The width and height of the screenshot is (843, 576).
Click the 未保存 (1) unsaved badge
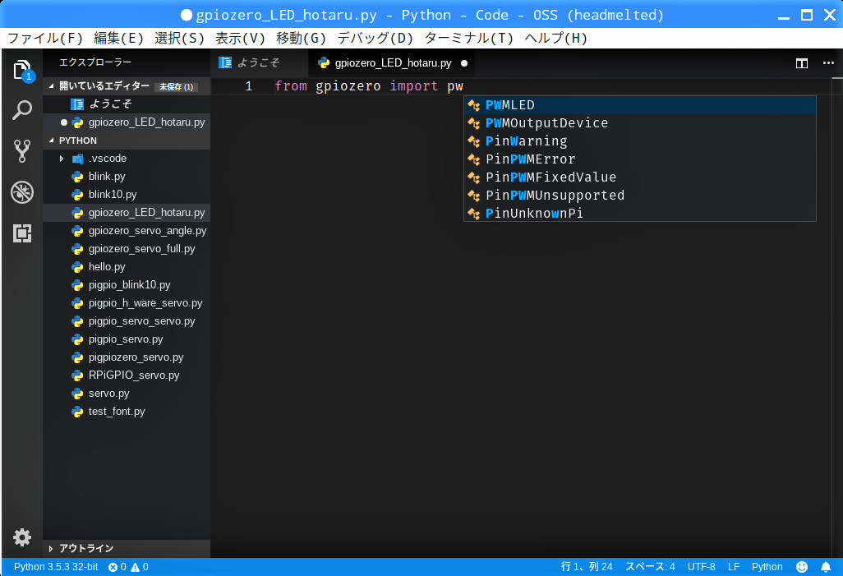pyautogui.click(x=177, y=86)
